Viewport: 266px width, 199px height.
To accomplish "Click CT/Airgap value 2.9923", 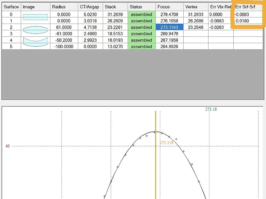I will click(90, 40).
